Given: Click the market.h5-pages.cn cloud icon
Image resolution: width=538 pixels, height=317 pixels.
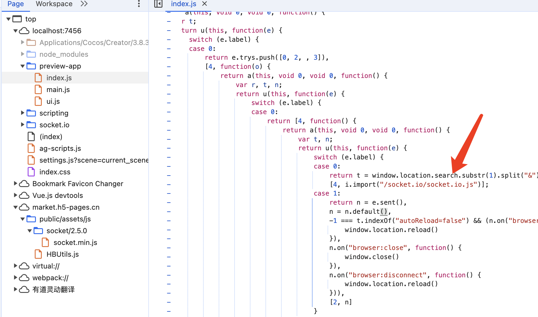Looking at the screenshot, I should [24, 207].
